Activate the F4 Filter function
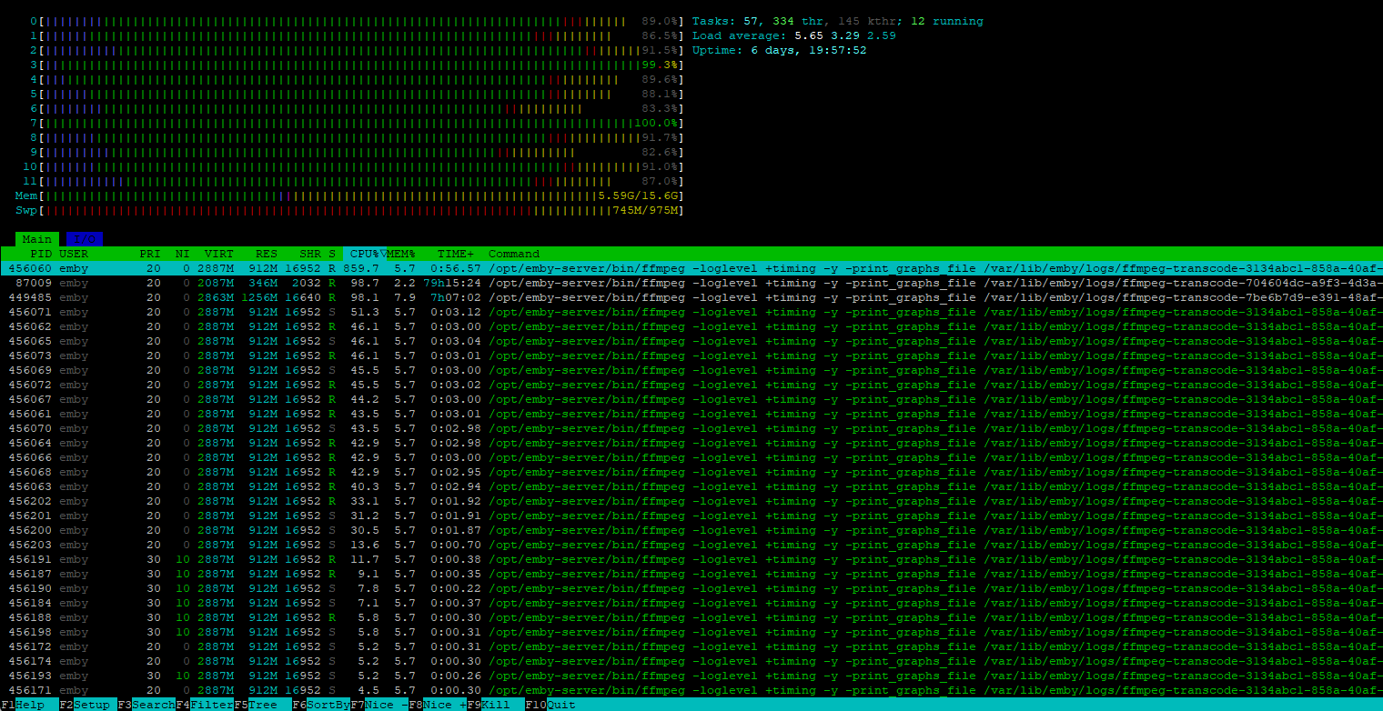1383x711 pixels. tap(204, 705)
